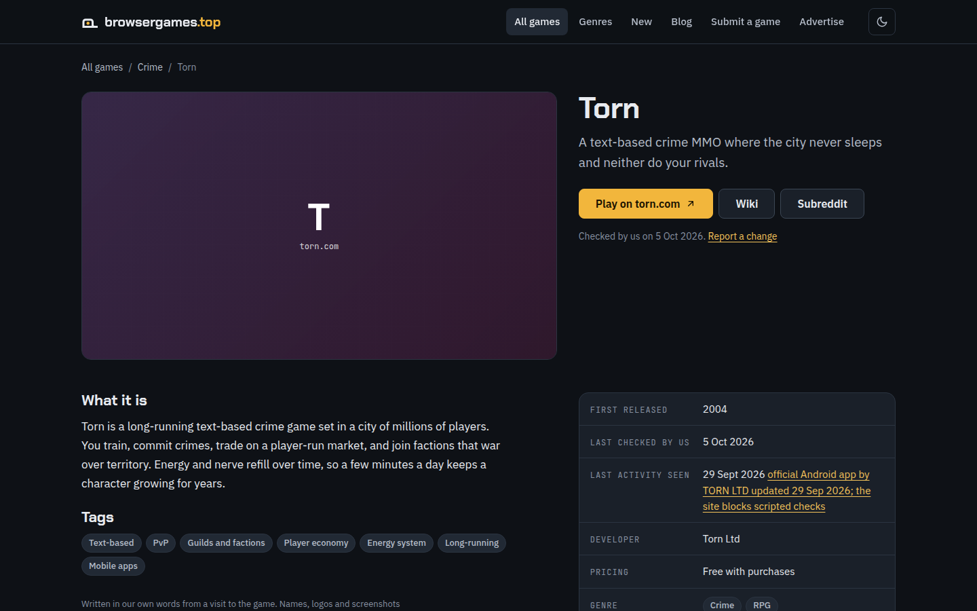Open the Advertise nav link

[821, 22]
